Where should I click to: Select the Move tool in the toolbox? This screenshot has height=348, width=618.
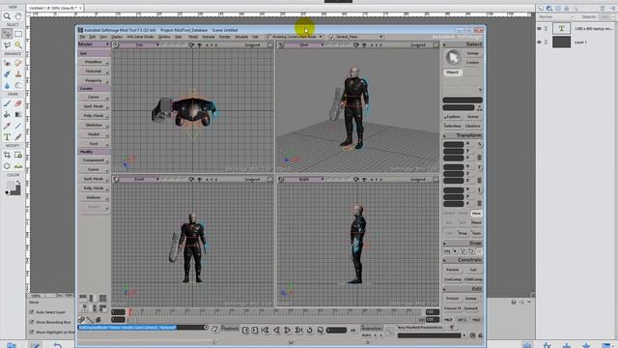pos(7,34)
